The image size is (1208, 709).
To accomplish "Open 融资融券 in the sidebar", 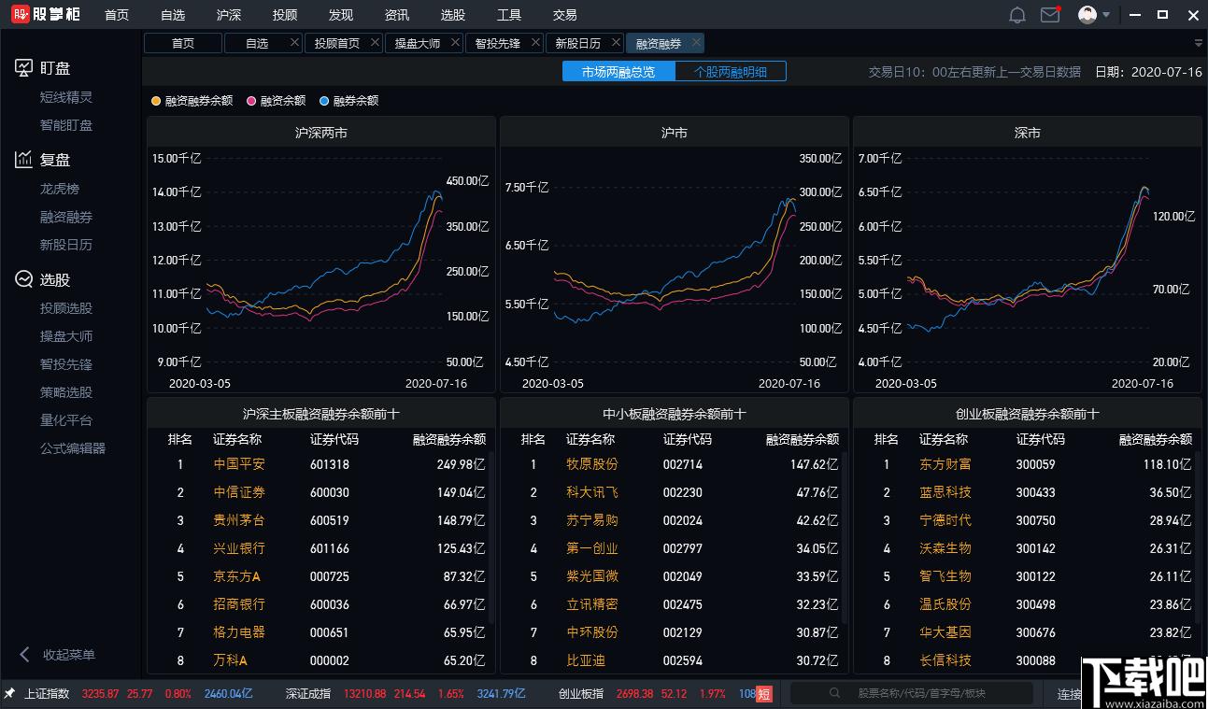I will click(x=66, y=217).
